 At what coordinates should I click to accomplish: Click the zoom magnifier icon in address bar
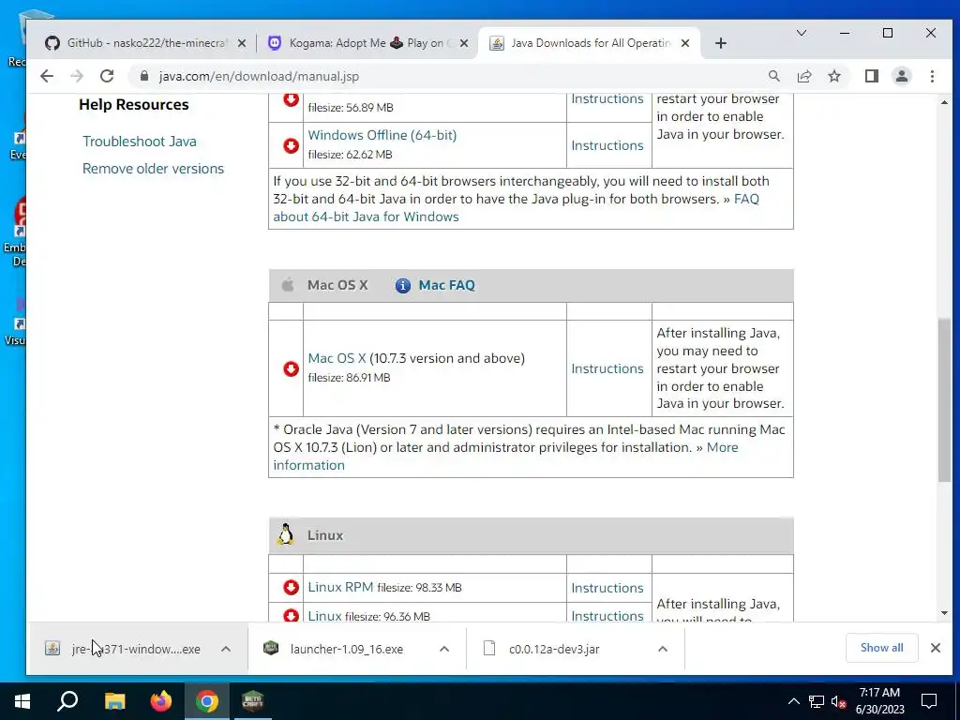tap(773, 76)
